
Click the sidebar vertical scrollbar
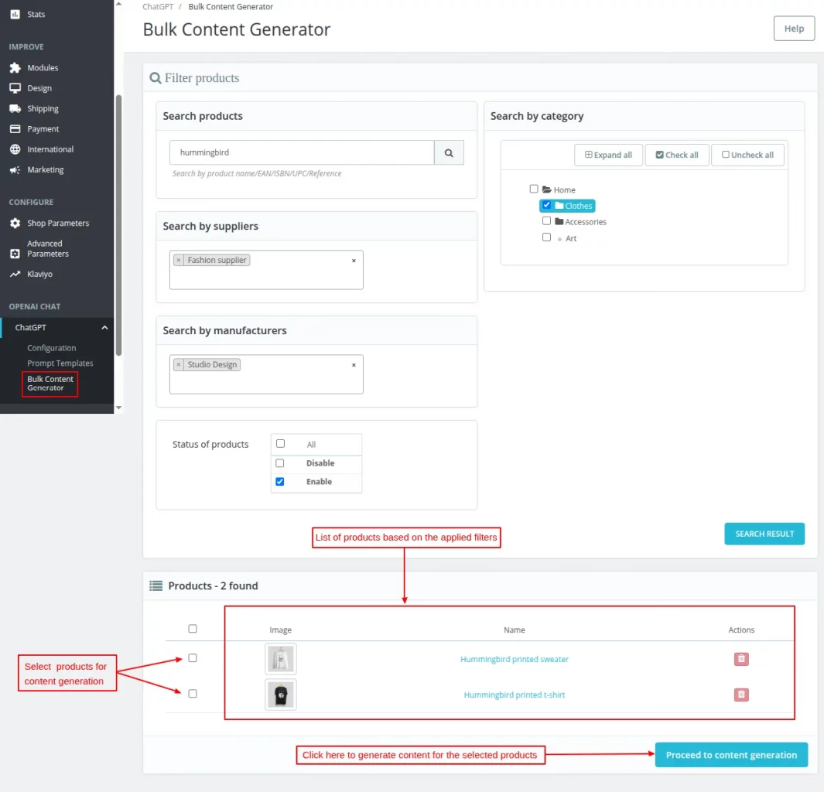119,225
